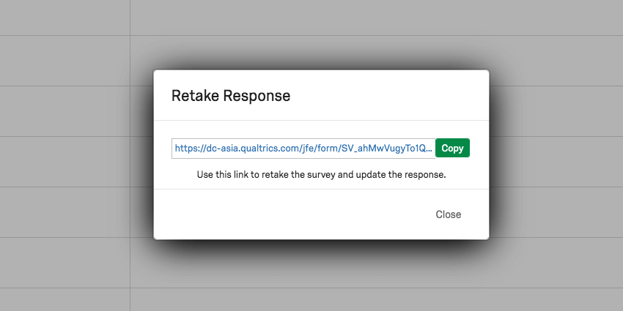Select the retake survey URL field
623x311 pixels.
(x=303, y=149)
